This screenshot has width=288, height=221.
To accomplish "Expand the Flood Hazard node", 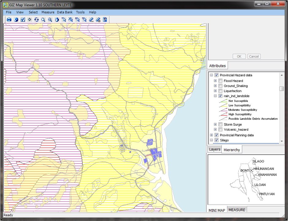I will click(x=215, y=81).
